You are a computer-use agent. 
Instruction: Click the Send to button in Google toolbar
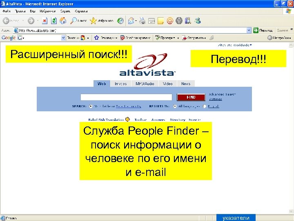tap(194, 38)
